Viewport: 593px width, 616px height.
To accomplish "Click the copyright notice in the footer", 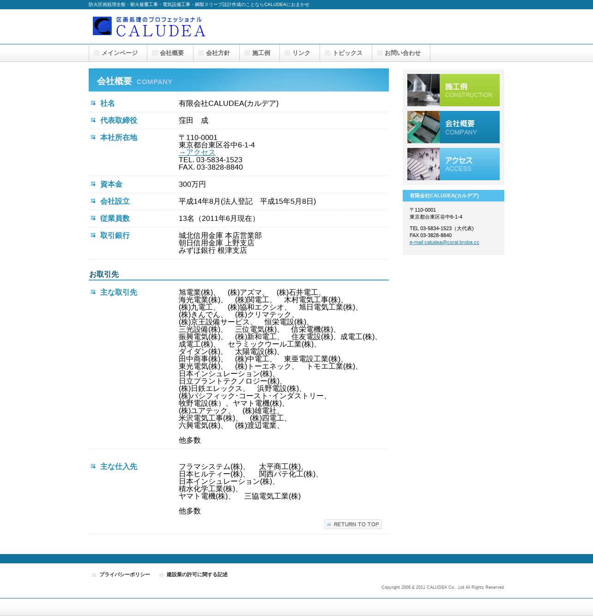I will click(442, 587).
